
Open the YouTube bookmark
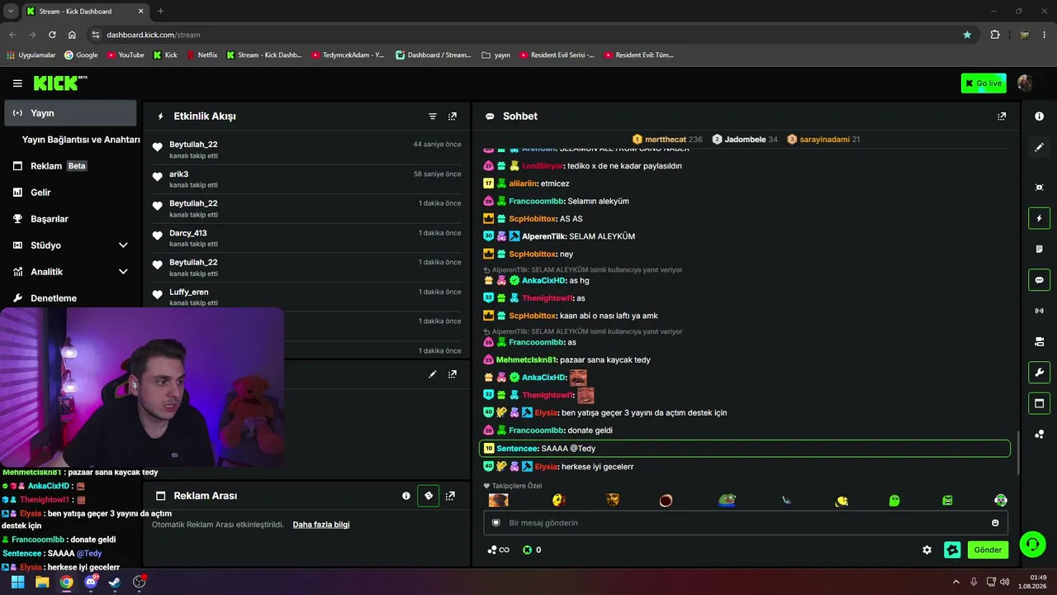click(126, 55)
